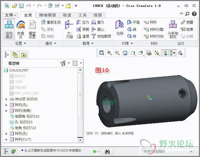Viewport: 200px width, 157px height.
Task: Open the Display Style cube icon
Action: point(133,53)
